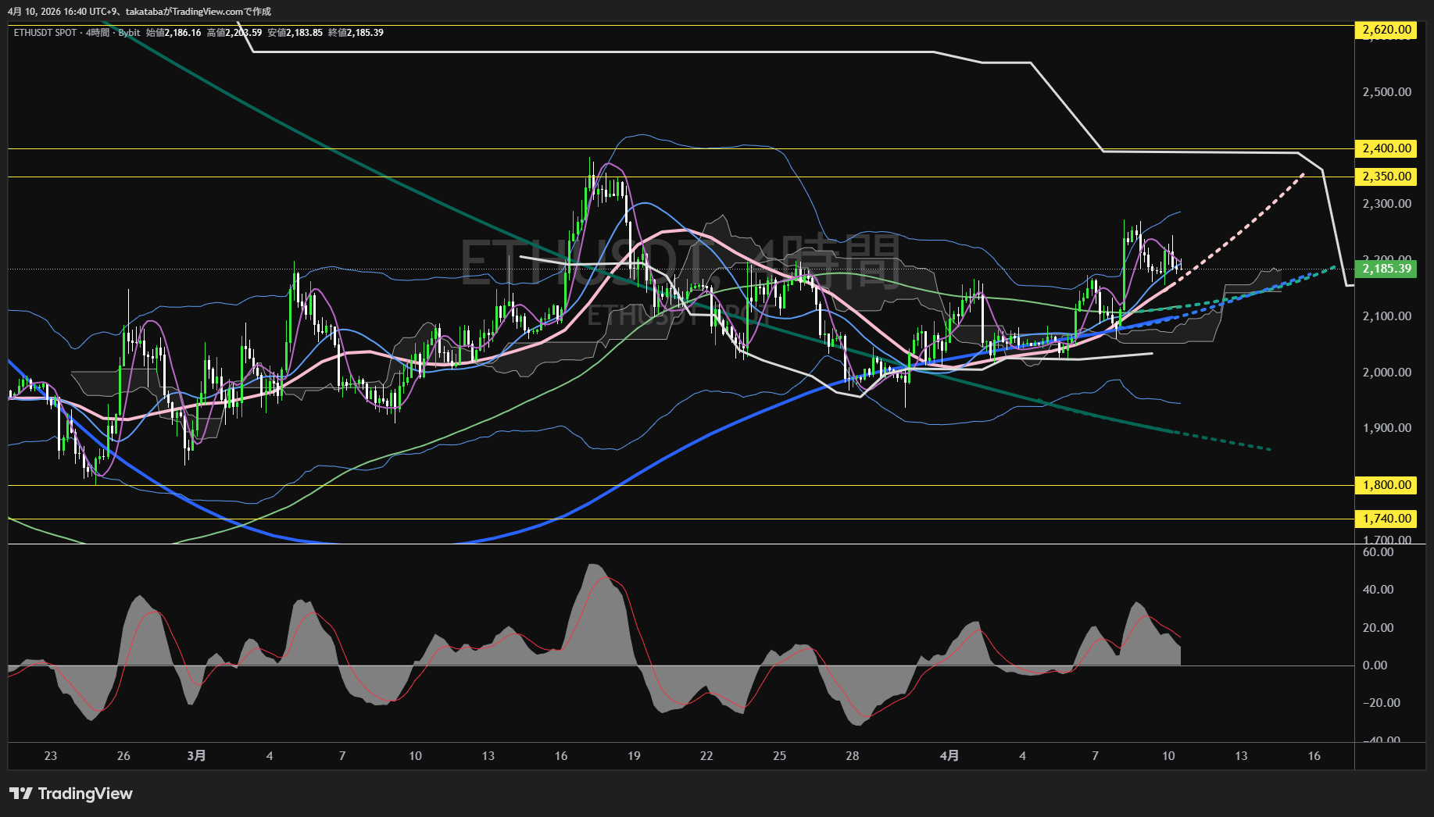This screenshot has height=817, width=1434.
Task: Click the Bybit exchange name in the header
Action: (x=129, y=33)
